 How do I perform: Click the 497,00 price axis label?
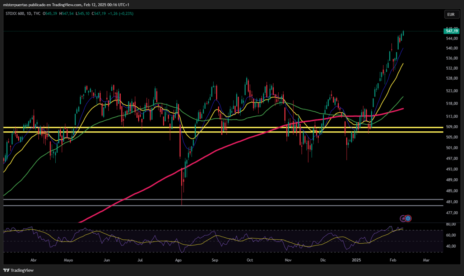pos(452,158)
